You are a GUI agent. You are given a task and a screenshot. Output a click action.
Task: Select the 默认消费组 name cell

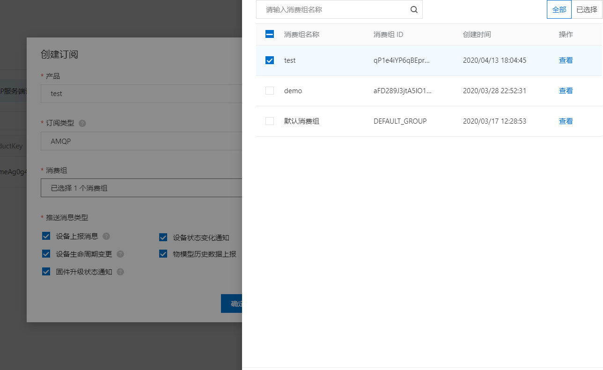[301, 121]
